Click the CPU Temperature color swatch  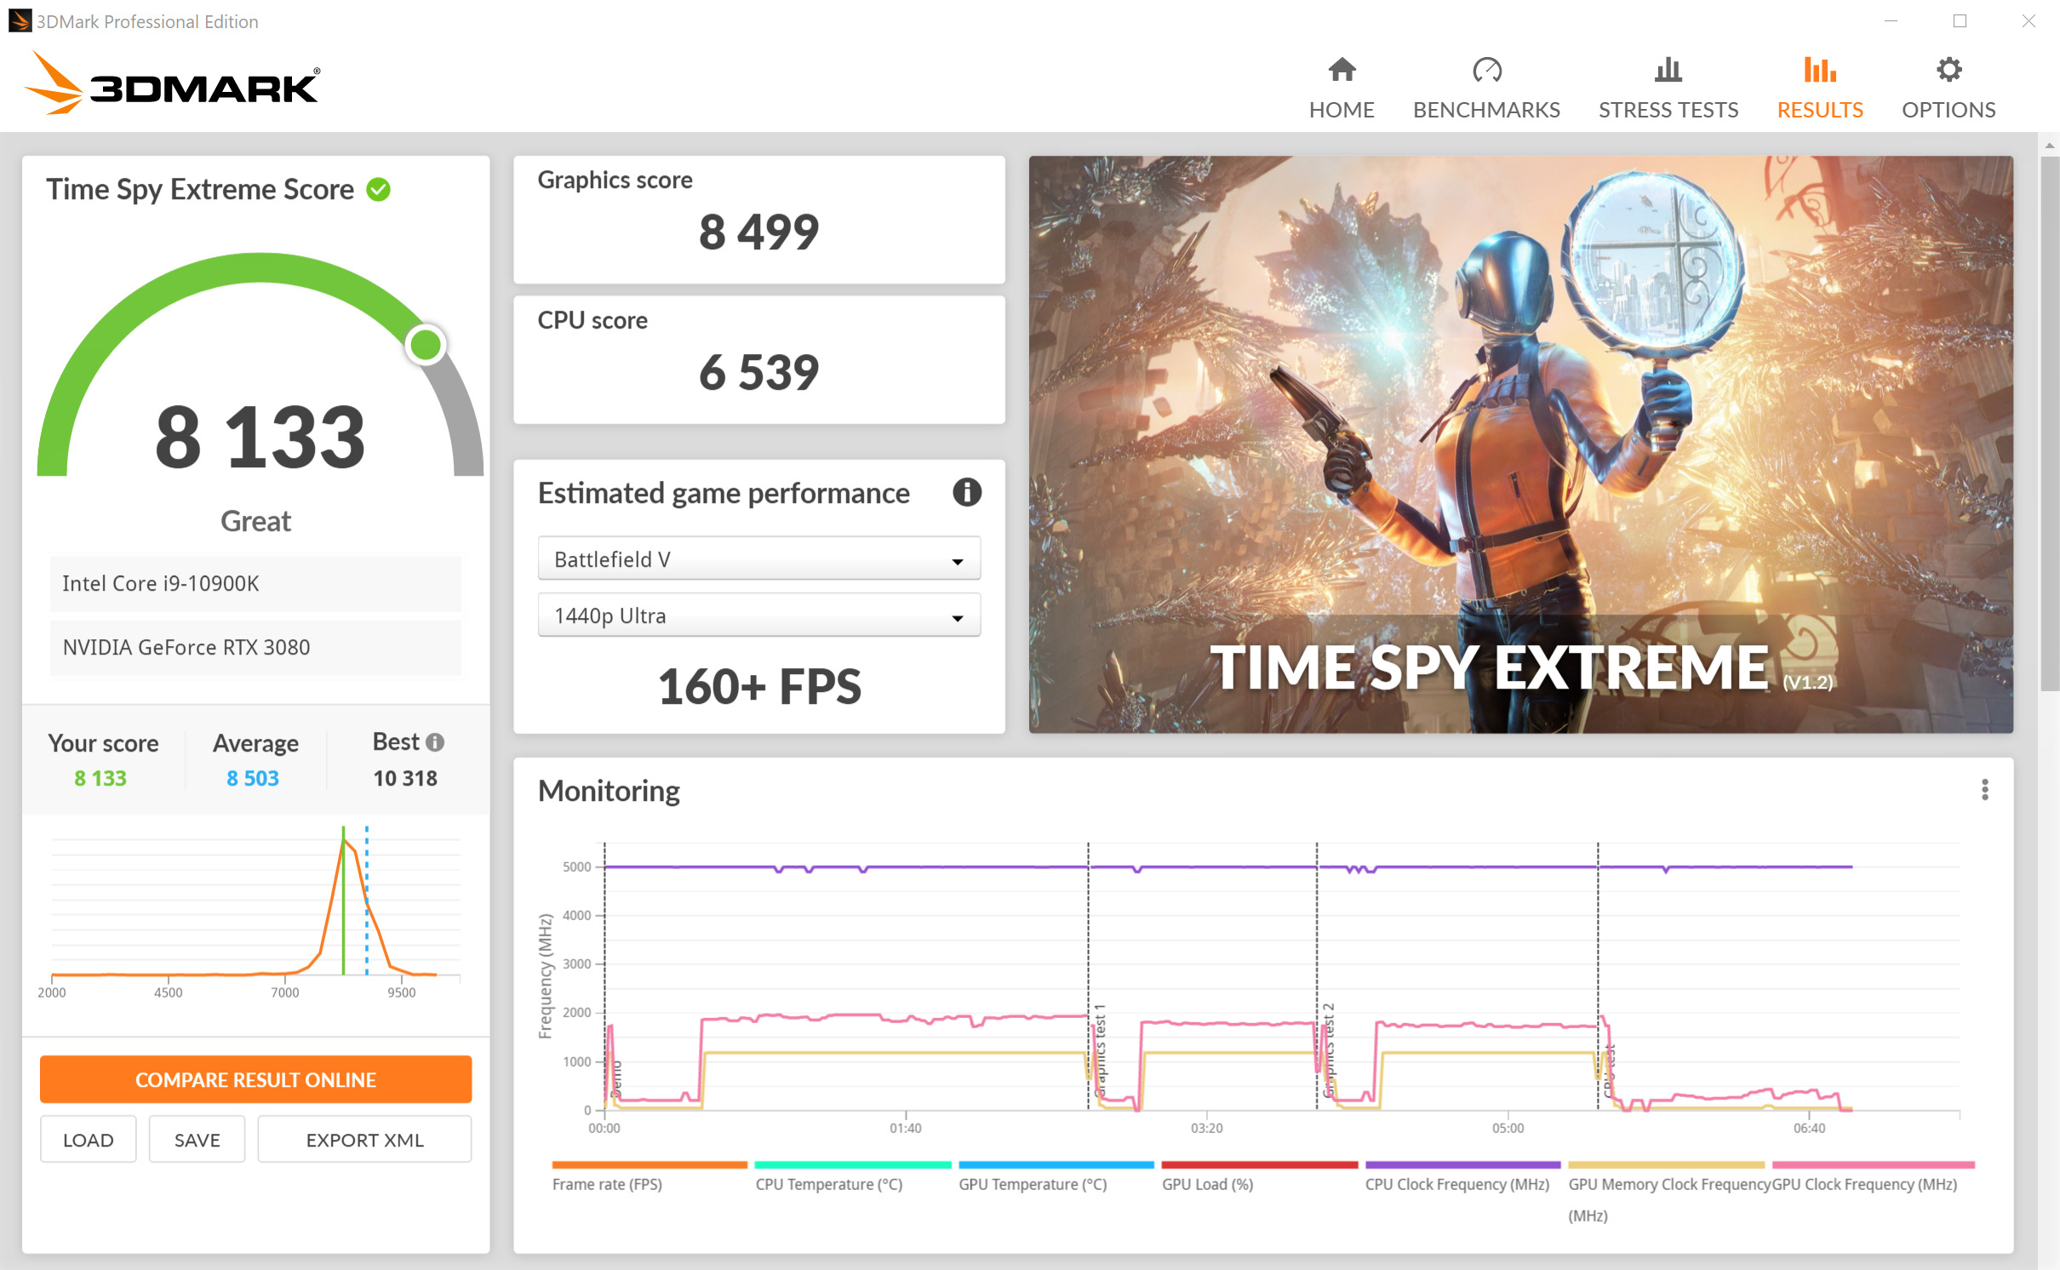[x=852, y=1164]
